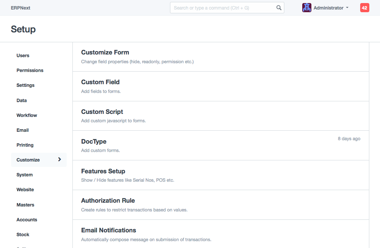Select Data in the sidebar
This screenshot has width=380, height=248.
tap(22, 100)
